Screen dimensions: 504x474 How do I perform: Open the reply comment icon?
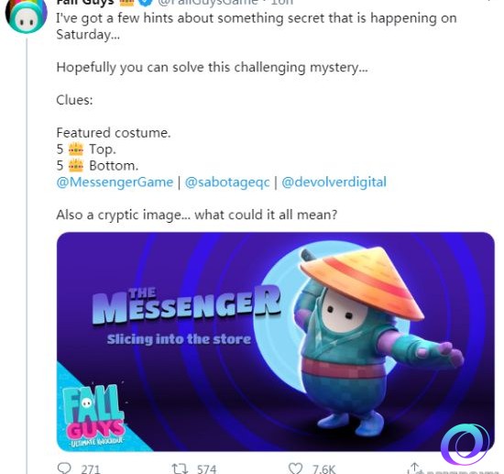[x=64, y=468]
